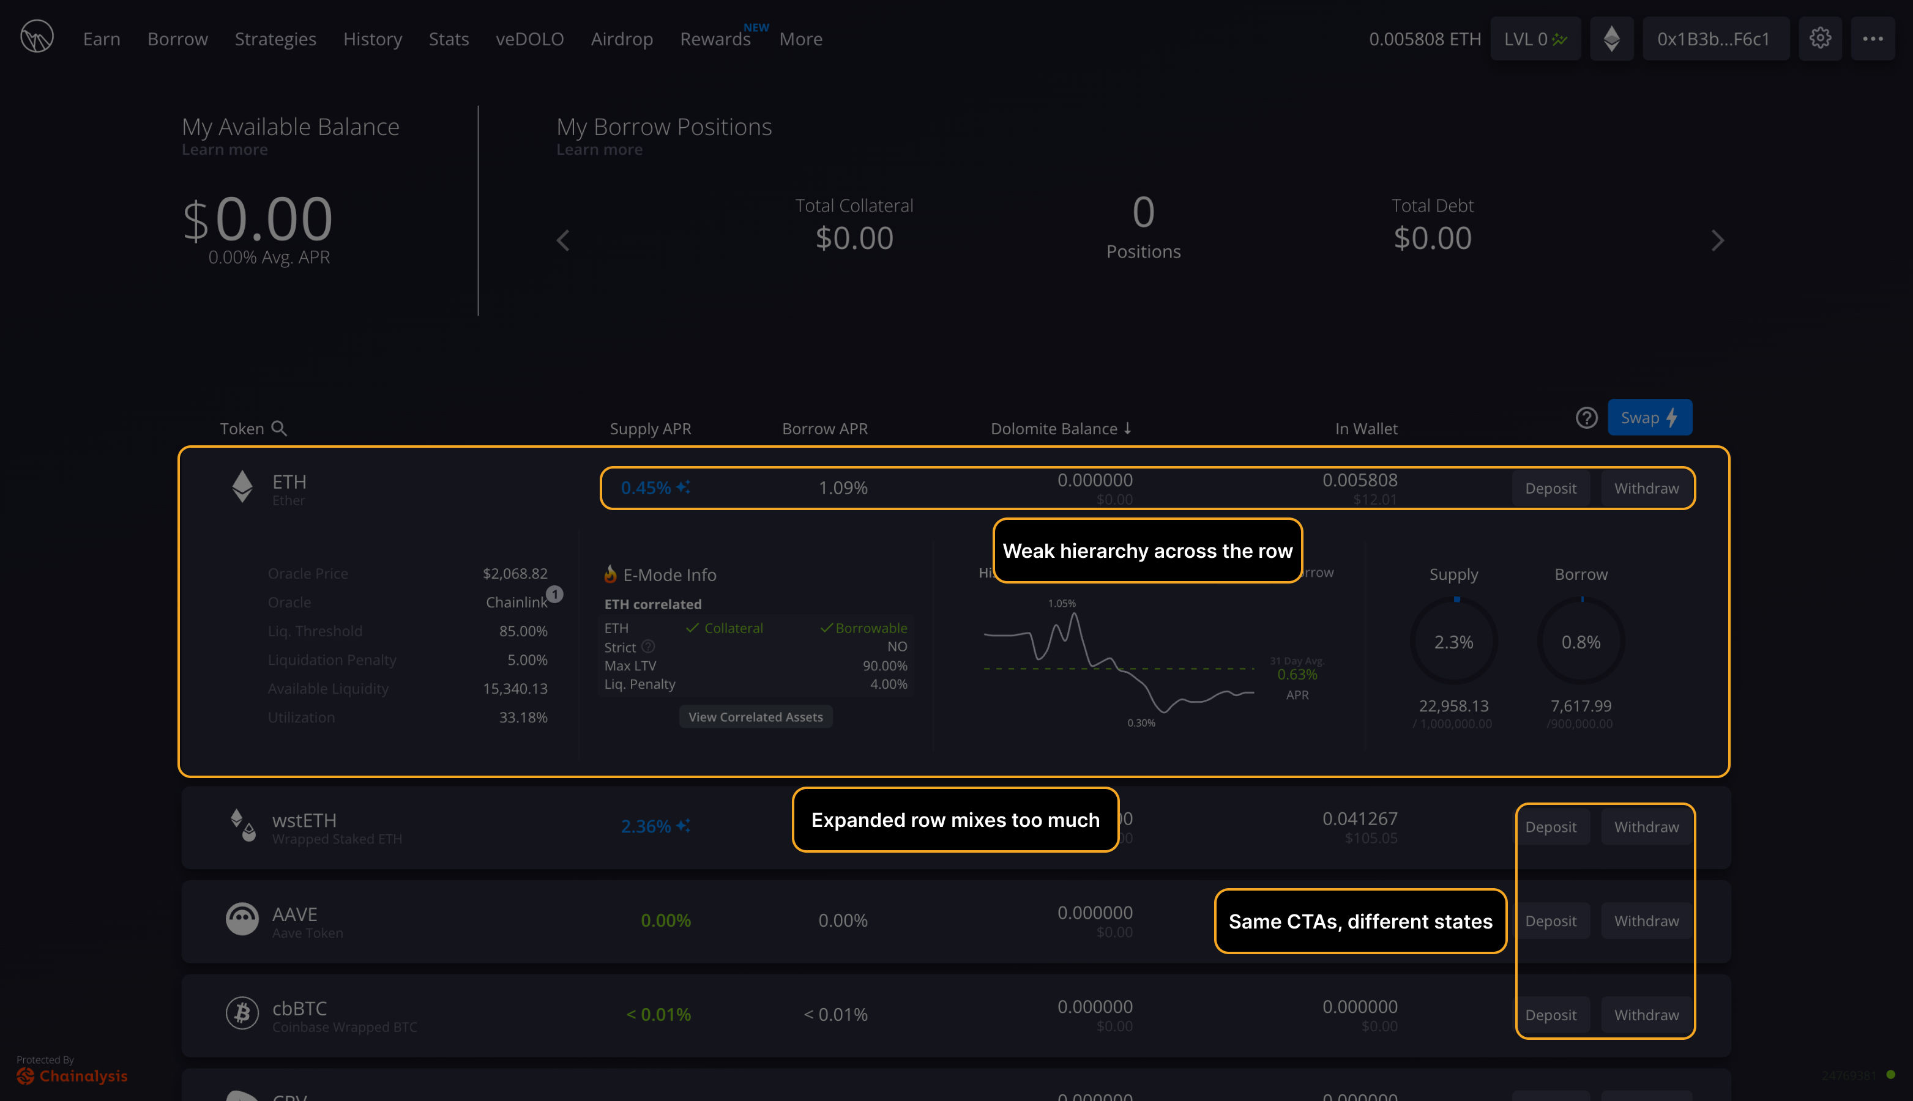Viewport: 1913px width, 1101px height.
Task: Open the veDOLO nav item
Action: tap(529, 39)
